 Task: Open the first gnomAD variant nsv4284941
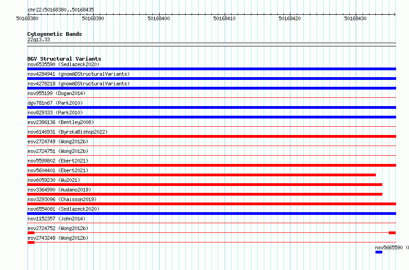point(79,74)
